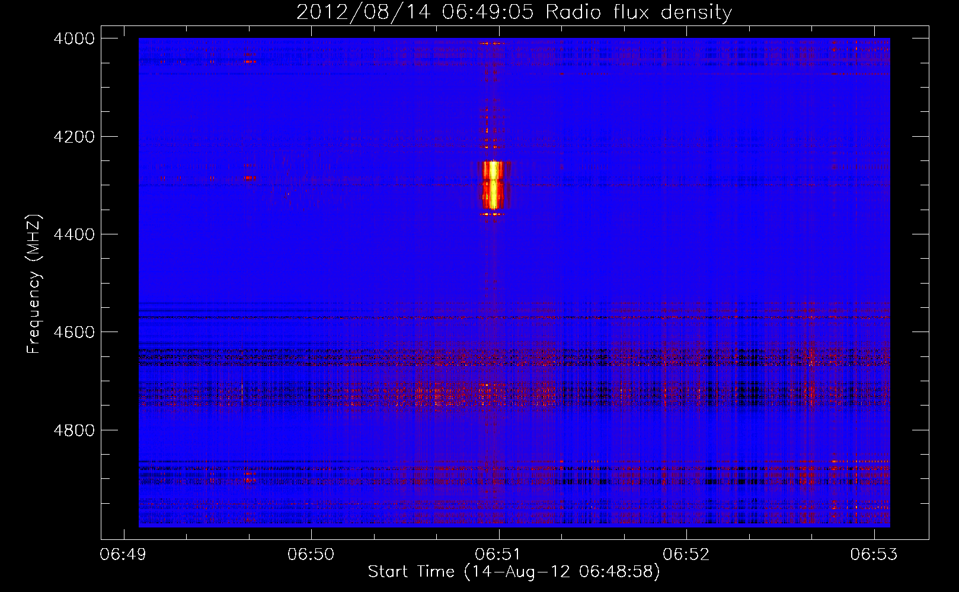Click the 06:49 time axis label
This screenshot has width=959, height=592.
click(x=123, y=555)
